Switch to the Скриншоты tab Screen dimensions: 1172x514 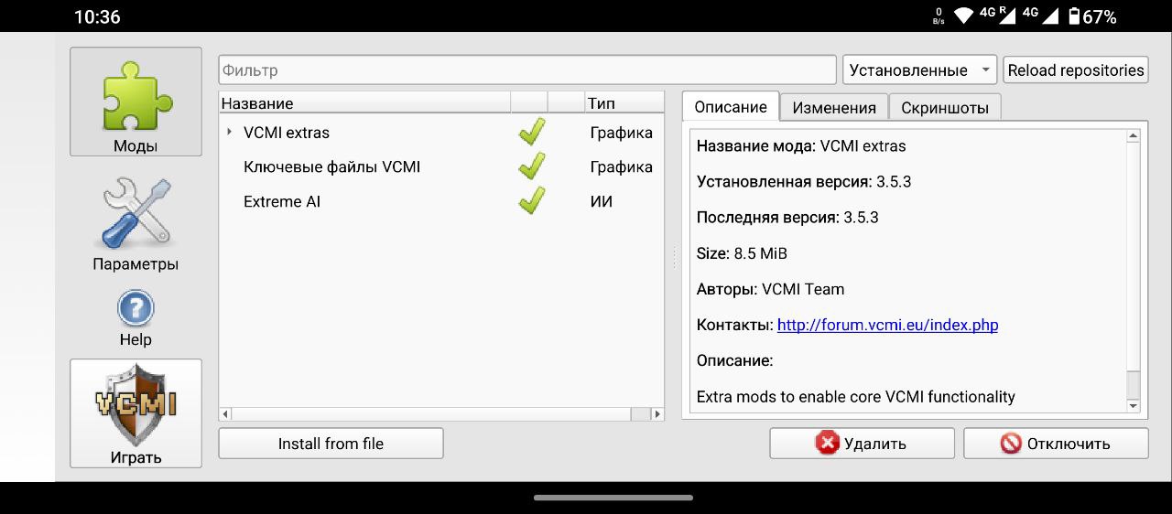(945, 108)
